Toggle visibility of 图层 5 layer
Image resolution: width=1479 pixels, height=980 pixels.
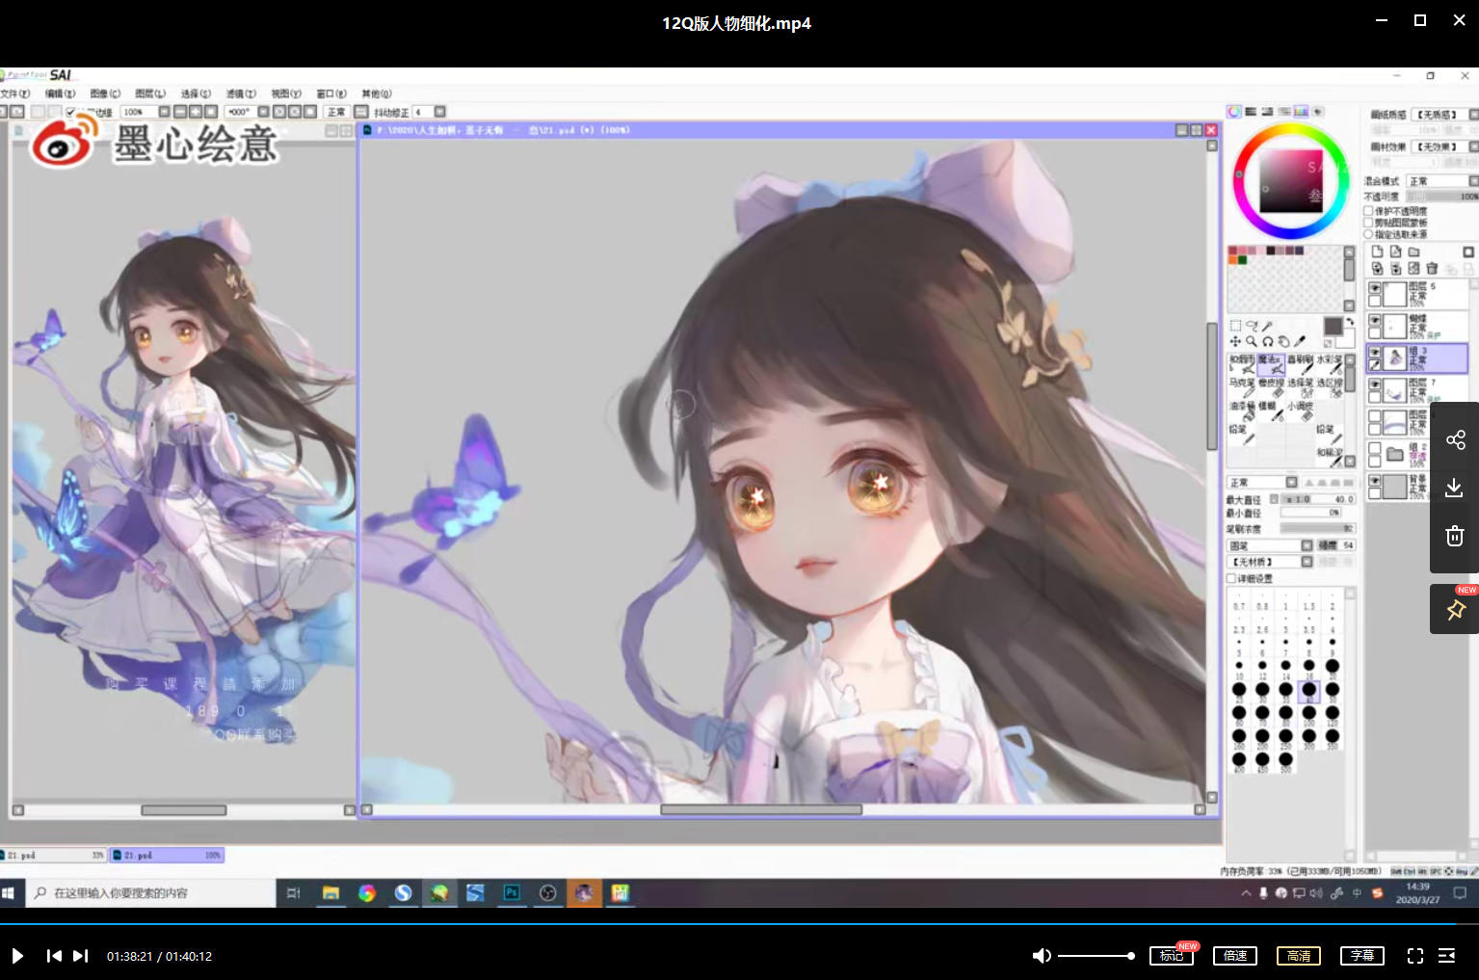(1375, 288)
